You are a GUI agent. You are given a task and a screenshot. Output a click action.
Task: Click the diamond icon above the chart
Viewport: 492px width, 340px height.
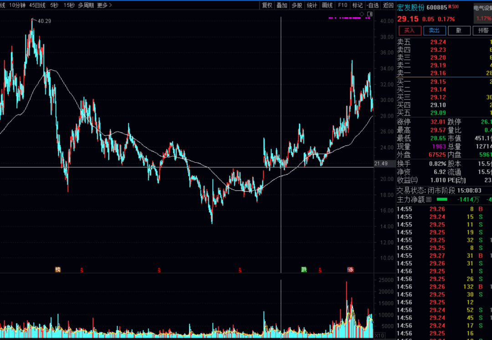[x=362, y=14]
